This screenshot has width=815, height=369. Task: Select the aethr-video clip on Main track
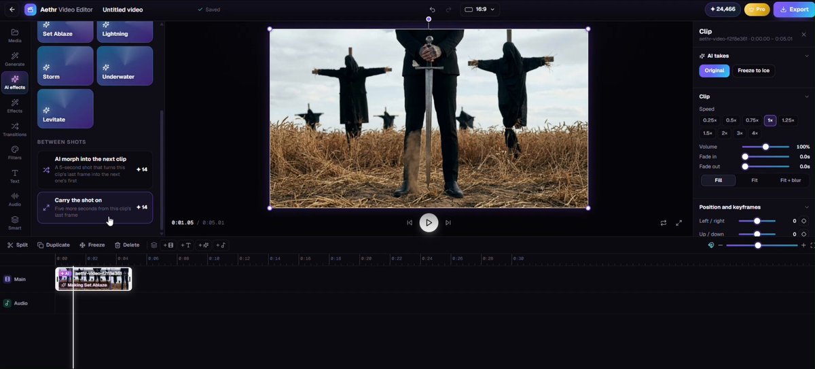[x=94, y=279]
